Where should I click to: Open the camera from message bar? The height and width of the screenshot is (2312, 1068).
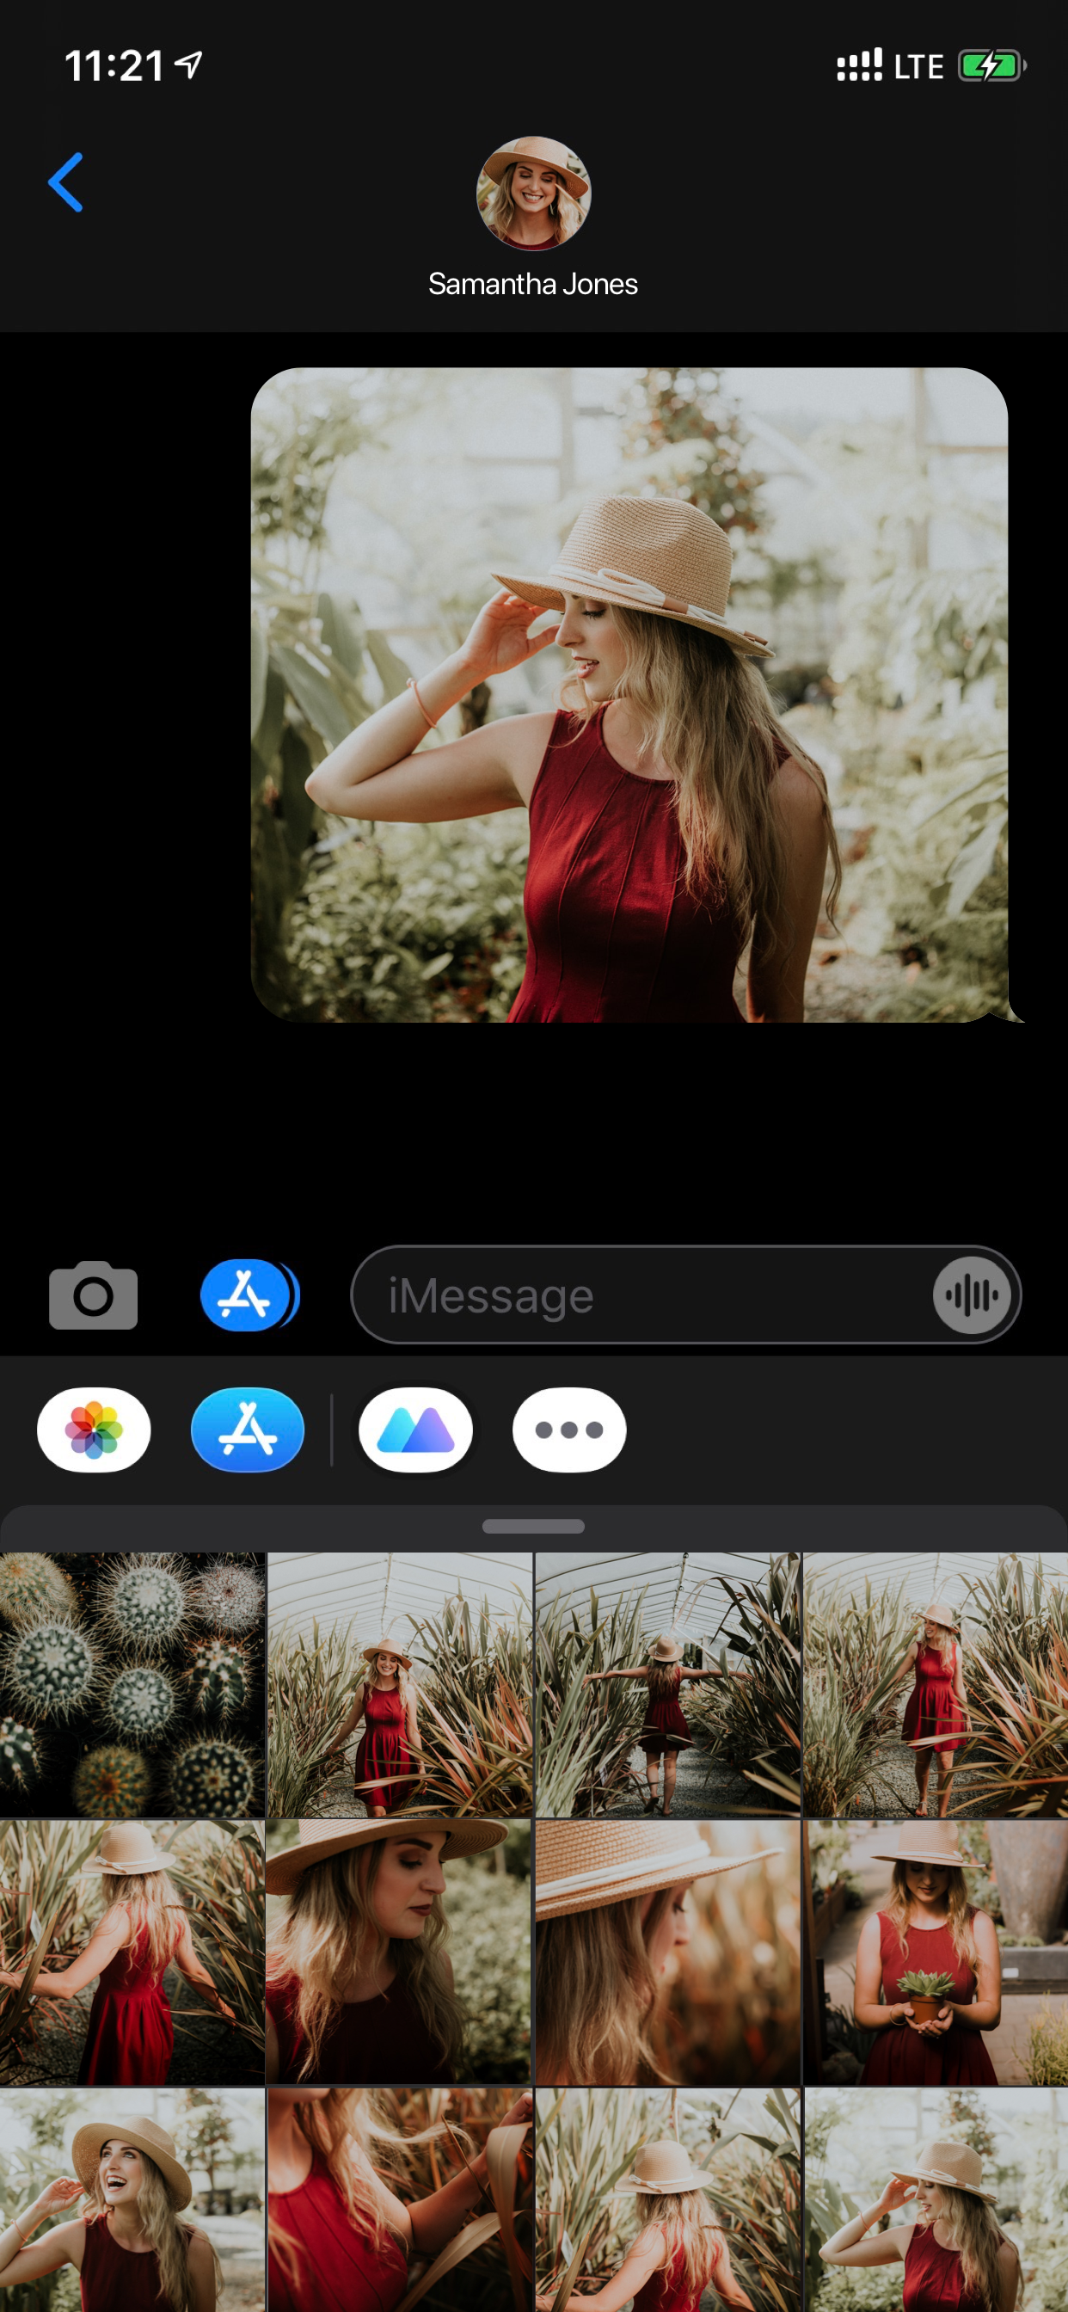[94, 1294]
